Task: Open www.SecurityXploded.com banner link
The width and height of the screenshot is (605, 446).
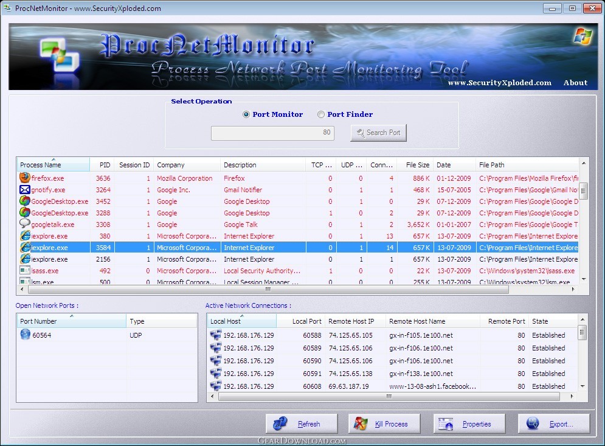Action: [500, 83]
